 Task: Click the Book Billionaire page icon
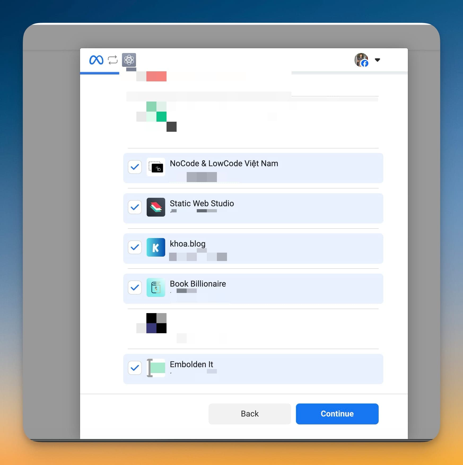156,287
